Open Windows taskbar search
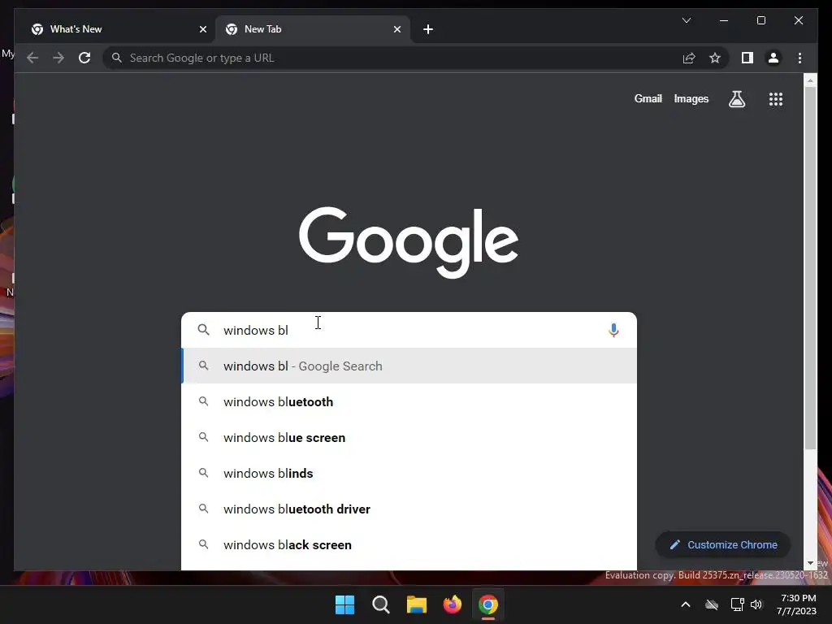Viewport: 832px width, 624px height. tap(381, 604)
